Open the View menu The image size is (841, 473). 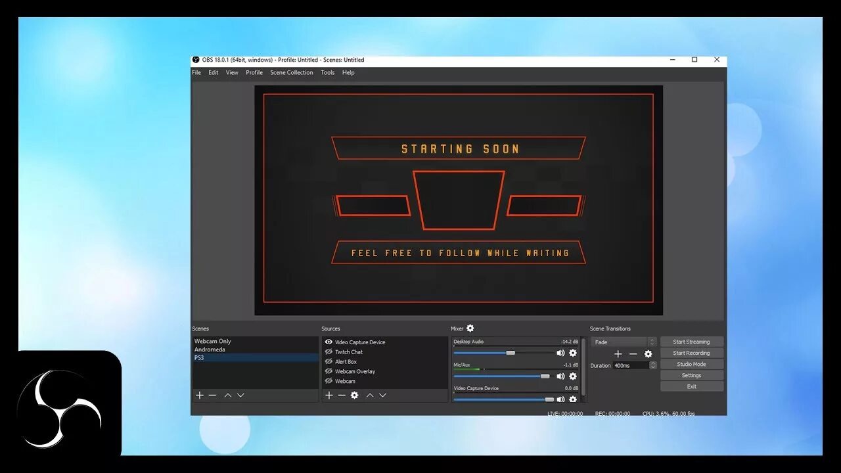[232, 73]
